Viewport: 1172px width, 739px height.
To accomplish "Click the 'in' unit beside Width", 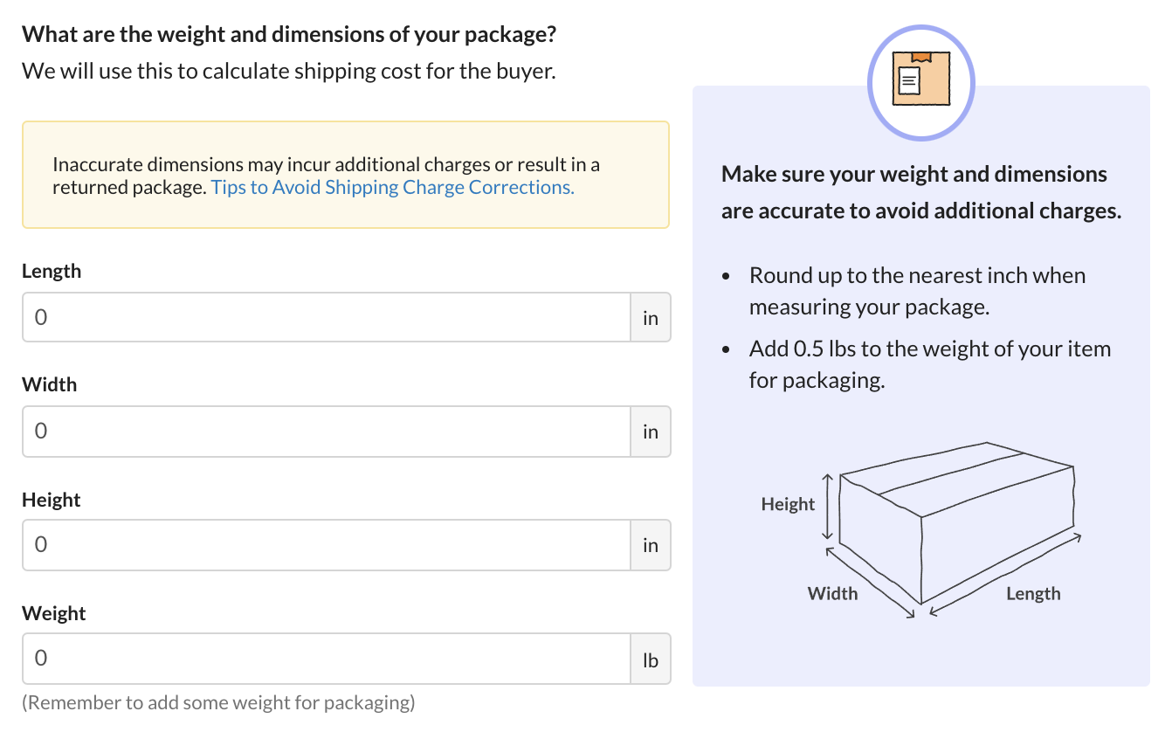I will point(650,432).
